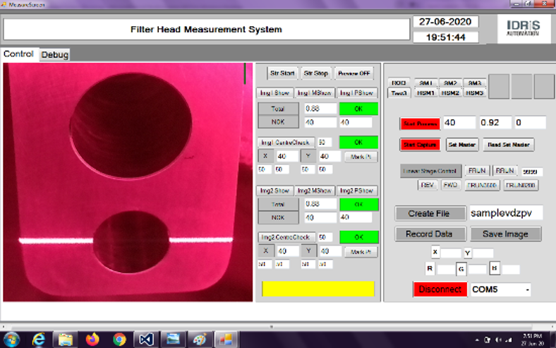Click the 0.92 value field beside Start Process

495,122
